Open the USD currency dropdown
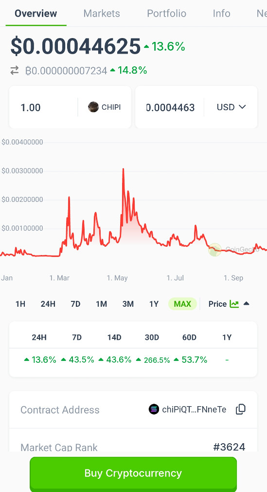Viewport: 267px width, 492px height. 231,107
